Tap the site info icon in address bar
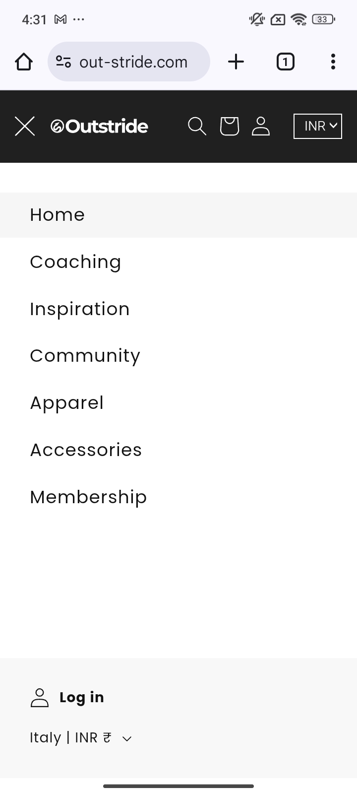This screenshot has height=794, width=357. (x=63, y=62)
